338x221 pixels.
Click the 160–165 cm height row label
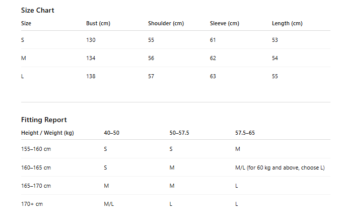coord(36,168)
